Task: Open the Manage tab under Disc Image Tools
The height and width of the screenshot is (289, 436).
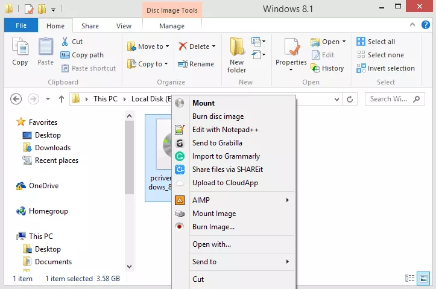Action: click(172, 26)
